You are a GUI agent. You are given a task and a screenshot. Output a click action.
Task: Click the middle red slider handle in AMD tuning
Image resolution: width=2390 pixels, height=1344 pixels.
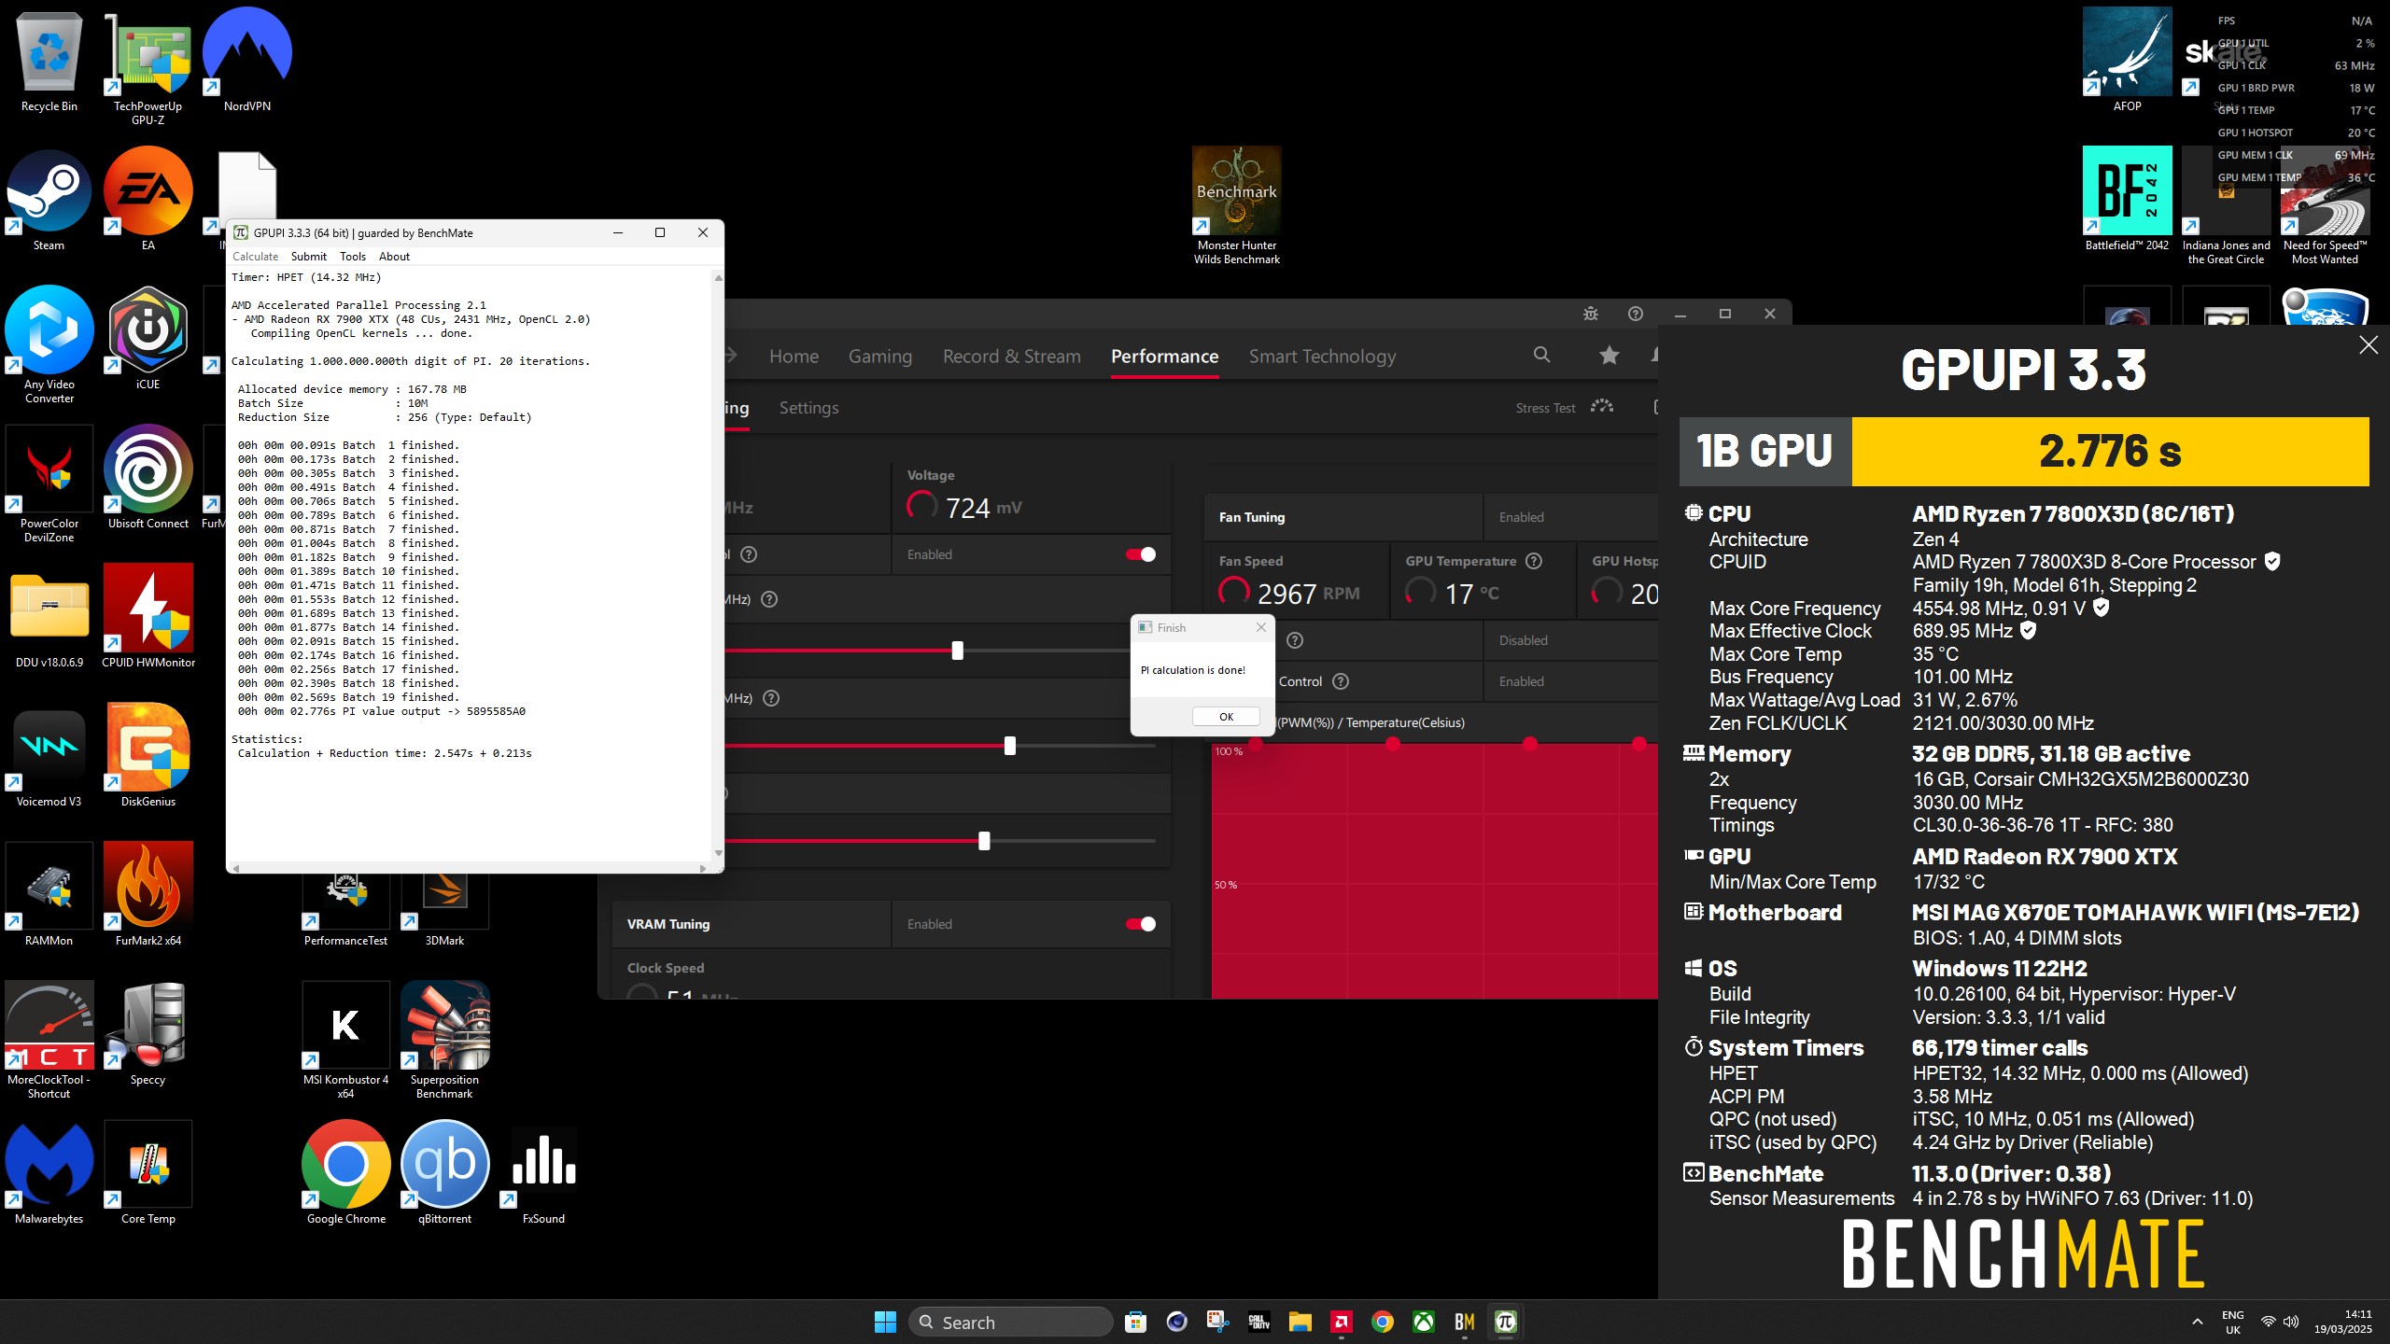pyautogui.click(x=1009, y=746)
